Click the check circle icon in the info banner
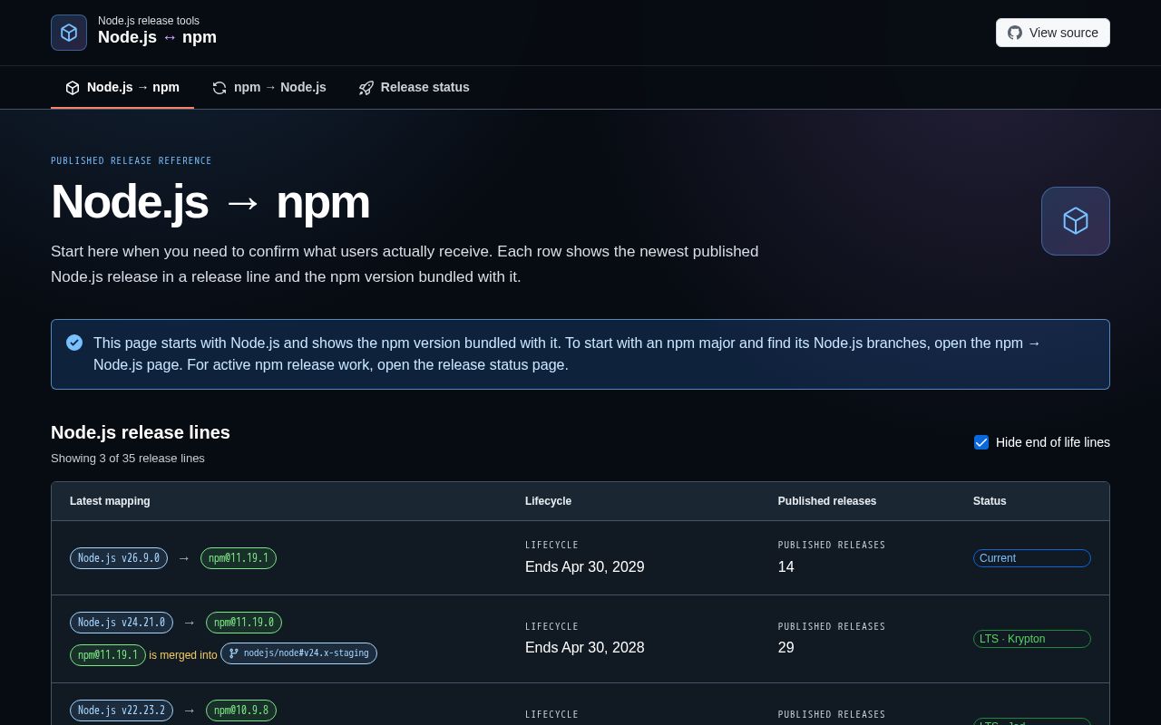The image size is (1161, 725). [x=74, y=343]
